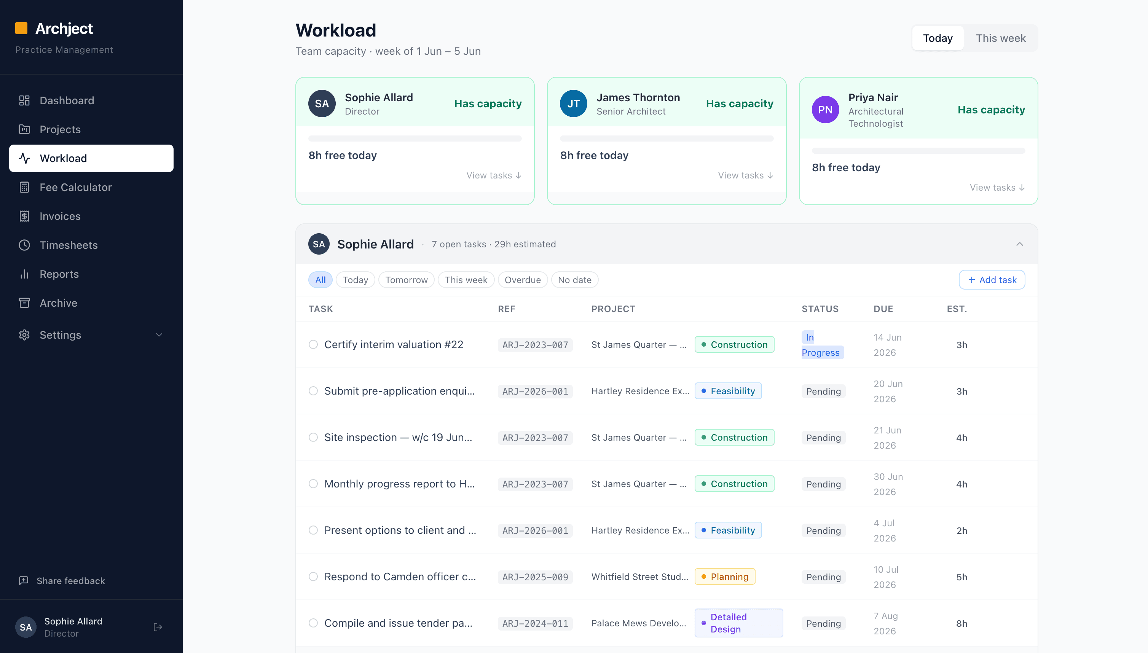Click the 8h estimate on Compile tender row

click(961, 623)
